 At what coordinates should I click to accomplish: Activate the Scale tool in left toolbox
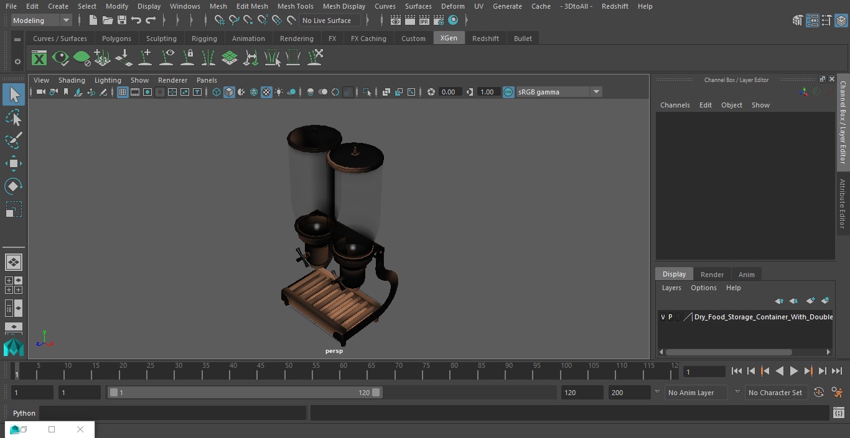14,209
